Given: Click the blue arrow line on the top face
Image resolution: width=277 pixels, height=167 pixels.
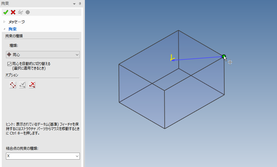Looking at the screenshot, I should (x=197, y=58).
